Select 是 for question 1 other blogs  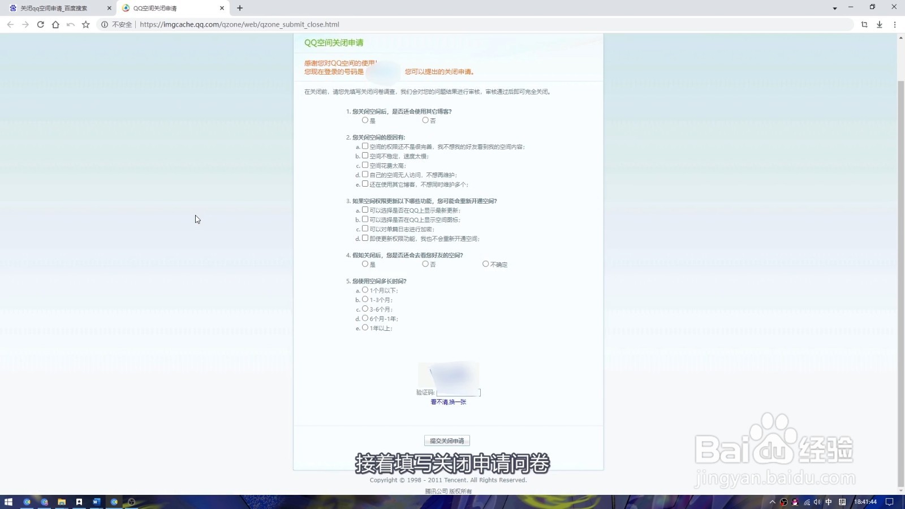[365, 120]
